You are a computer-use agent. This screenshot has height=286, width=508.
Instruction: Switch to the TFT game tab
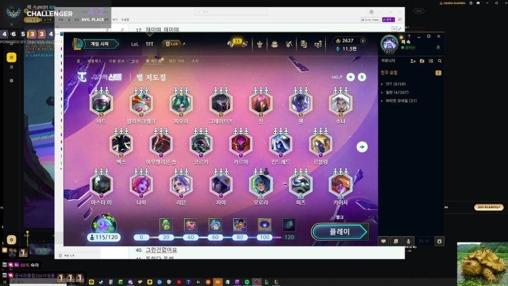coord(149,44)
